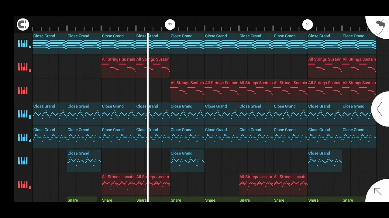Select fifth-track Close Grand clip at marker 33
This screenshot has height=218, width=389.
point(187,137)
